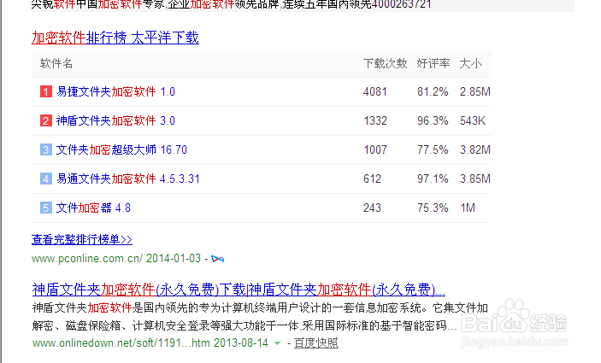This screenshot has height=363, width=601.
Task: Click download count 243
Action: [372, 208]
